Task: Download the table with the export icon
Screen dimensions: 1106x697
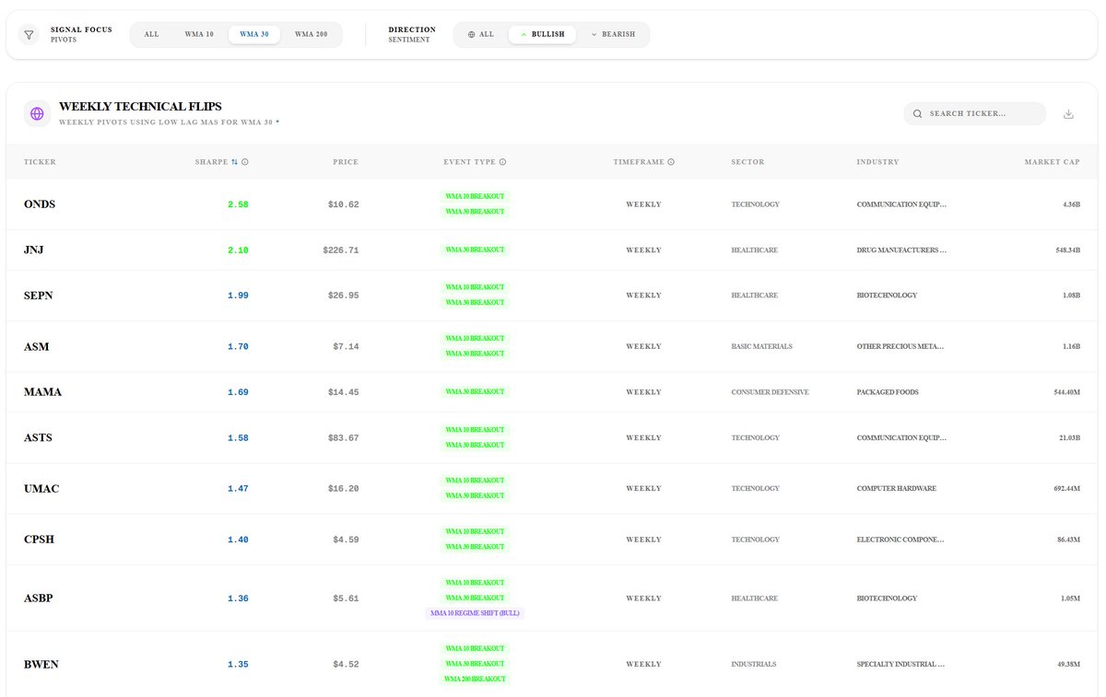Action: click(1068, 114)
